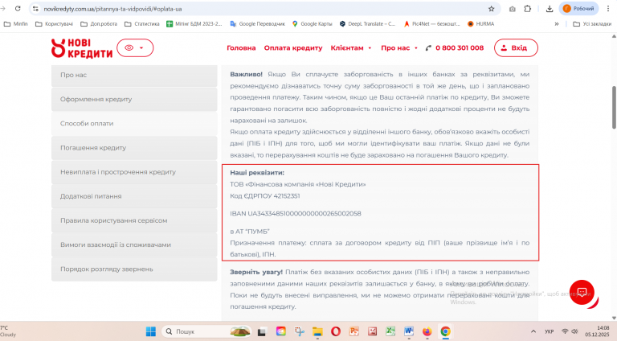617x341 pixels.
Task: Show hidden system tray icons
Action: [x=533, y=331]
